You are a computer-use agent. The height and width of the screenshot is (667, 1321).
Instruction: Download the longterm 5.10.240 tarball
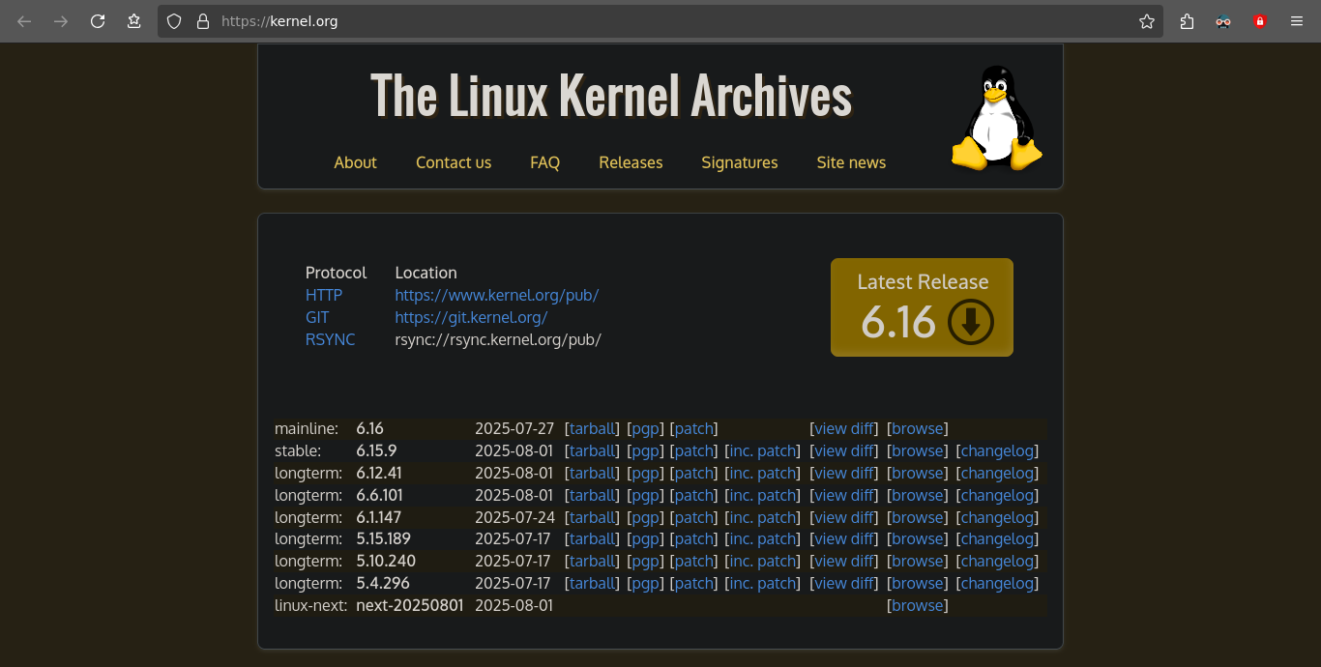[x=592, y=561]
